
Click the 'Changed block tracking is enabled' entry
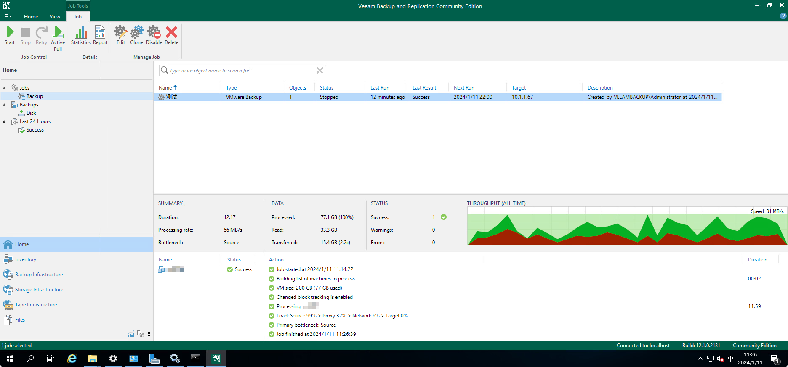[x=314, y=297]
